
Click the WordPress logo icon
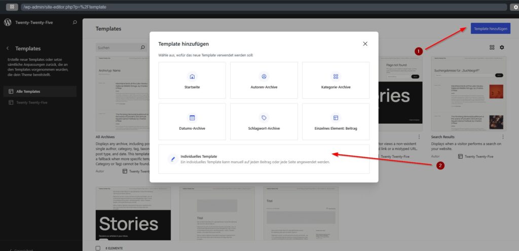tap(8, 22)
